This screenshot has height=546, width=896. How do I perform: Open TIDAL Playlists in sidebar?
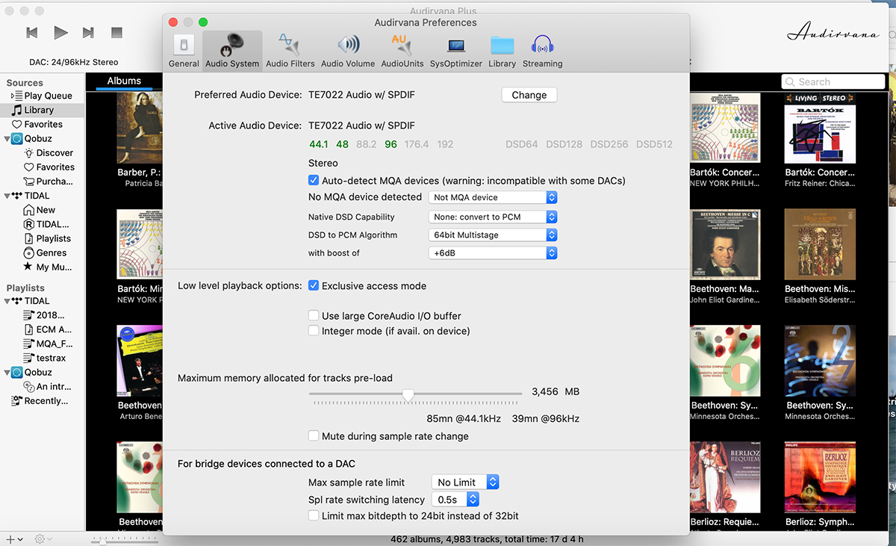pyautogui.click(x=48, y=238)
